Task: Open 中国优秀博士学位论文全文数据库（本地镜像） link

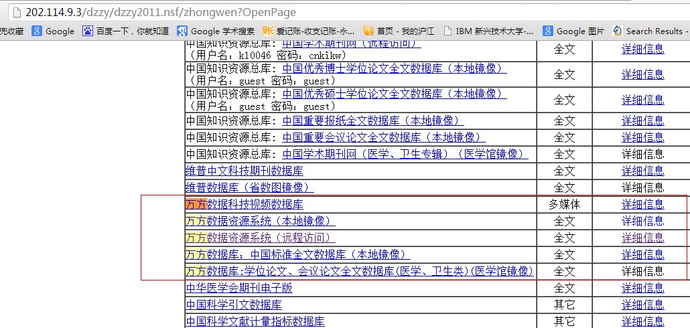Action: coord(395,68)
